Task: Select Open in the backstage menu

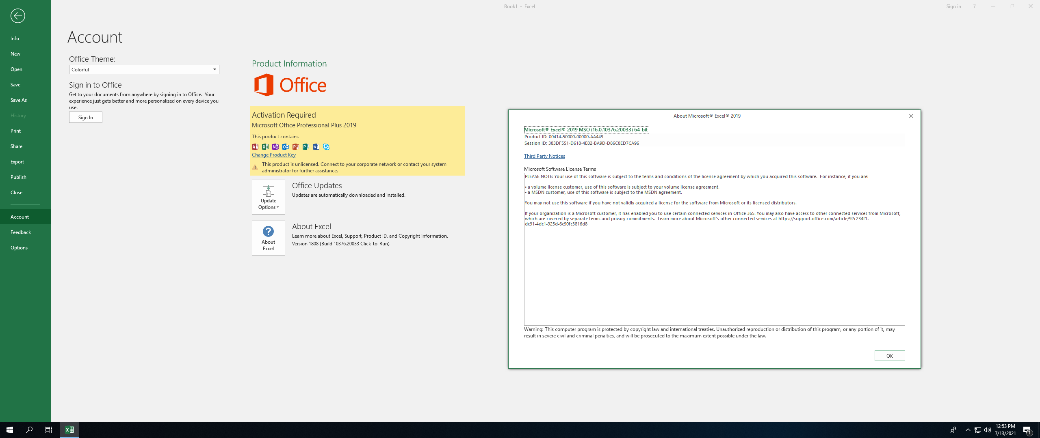Action: [x=25, y=69]
